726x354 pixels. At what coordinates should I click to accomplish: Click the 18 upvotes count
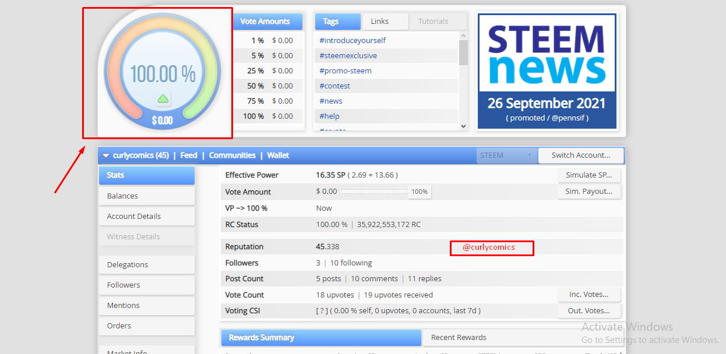coord(335,295)
